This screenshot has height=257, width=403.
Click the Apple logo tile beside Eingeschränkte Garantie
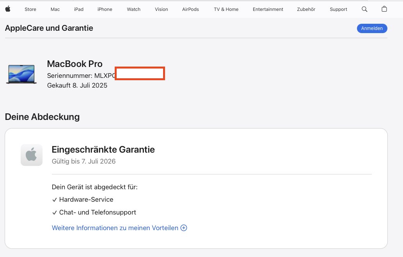[x=32, y=155]
